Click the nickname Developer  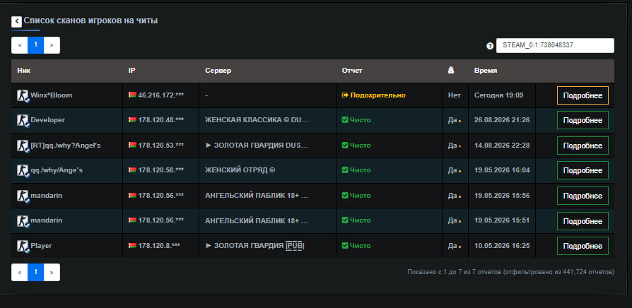tap(47, 120)
